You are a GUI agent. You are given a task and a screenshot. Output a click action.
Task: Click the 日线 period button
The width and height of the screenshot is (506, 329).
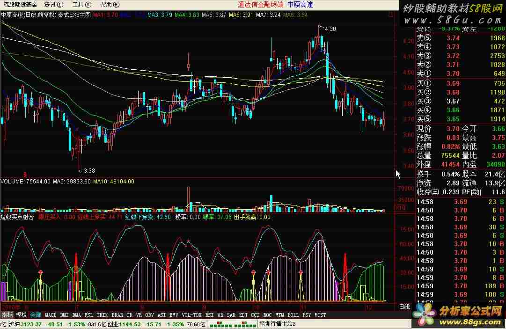[x=405, y=307]
